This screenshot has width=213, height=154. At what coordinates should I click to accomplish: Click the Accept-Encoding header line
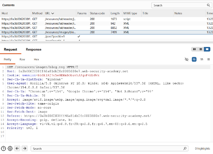(39, 120)
